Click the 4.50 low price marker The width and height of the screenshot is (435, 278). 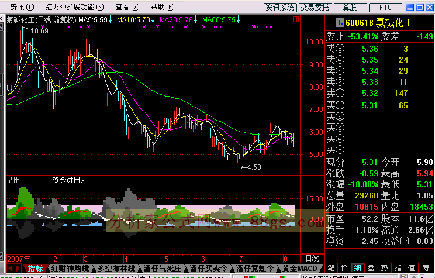[x=254, y=167]
